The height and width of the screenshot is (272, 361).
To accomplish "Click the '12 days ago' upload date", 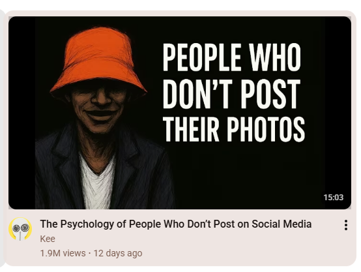I will 118,253.
